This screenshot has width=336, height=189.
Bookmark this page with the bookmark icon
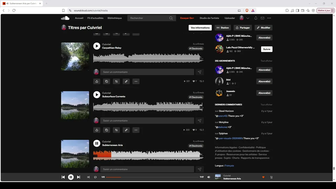(63, 10)
